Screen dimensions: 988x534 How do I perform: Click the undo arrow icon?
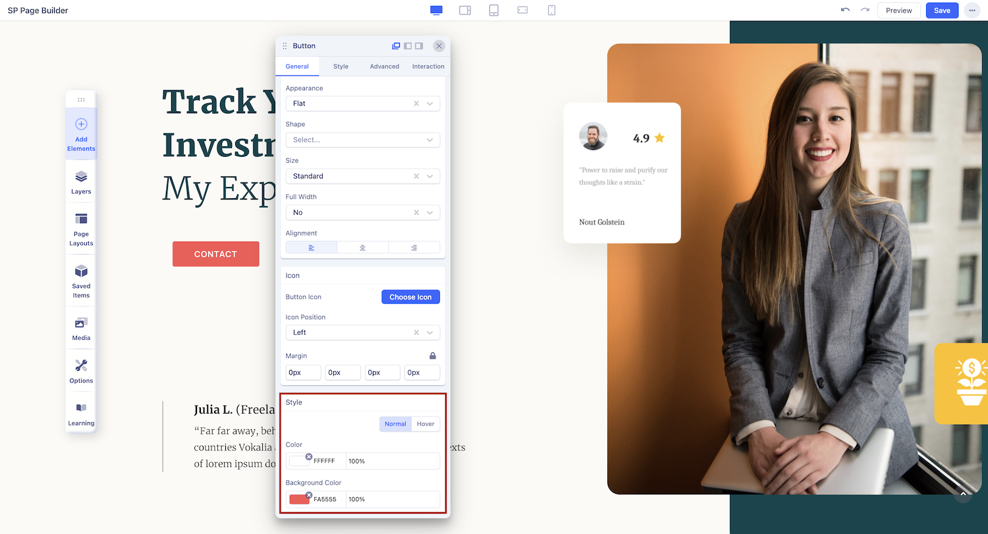pyautogui.click(x=845, y=11)
